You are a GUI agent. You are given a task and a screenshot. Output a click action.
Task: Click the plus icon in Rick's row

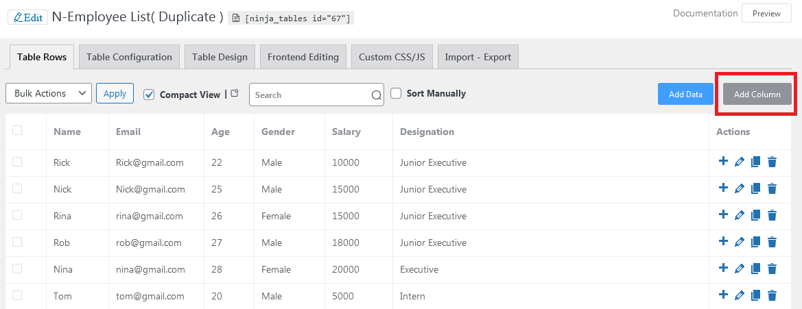(723, 162)
